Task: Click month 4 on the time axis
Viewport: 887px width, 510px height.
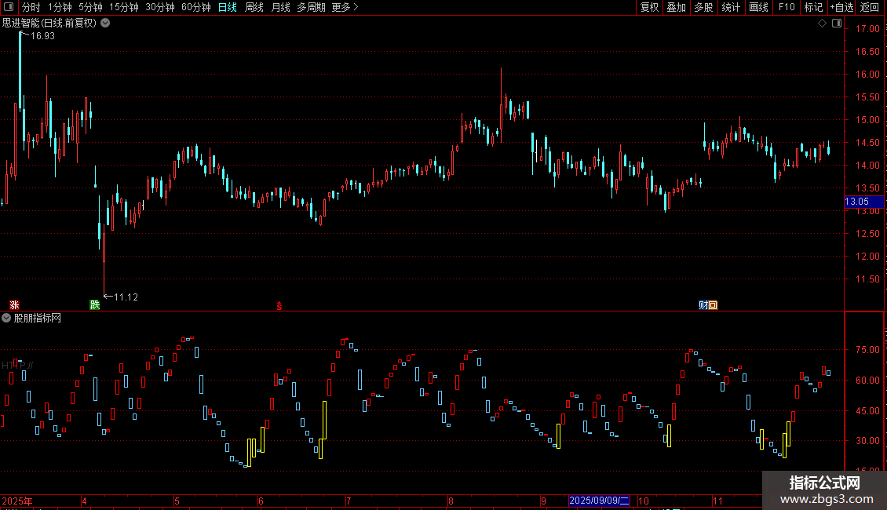Action: pos(84,501)
